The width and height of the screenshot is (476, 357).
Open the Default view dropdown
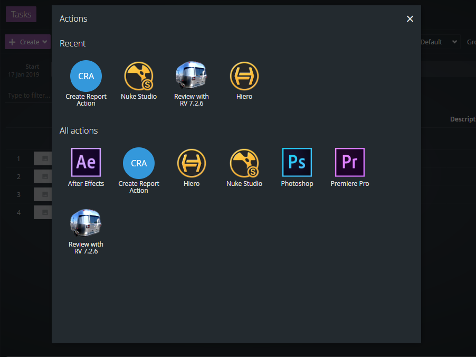[439, 42]
